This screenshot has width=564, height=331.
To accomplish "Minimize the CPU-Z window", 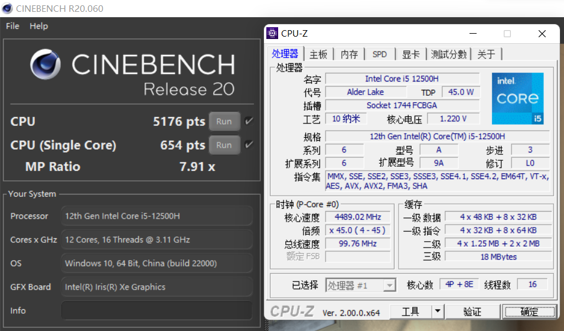I will (x=473, y=34).
